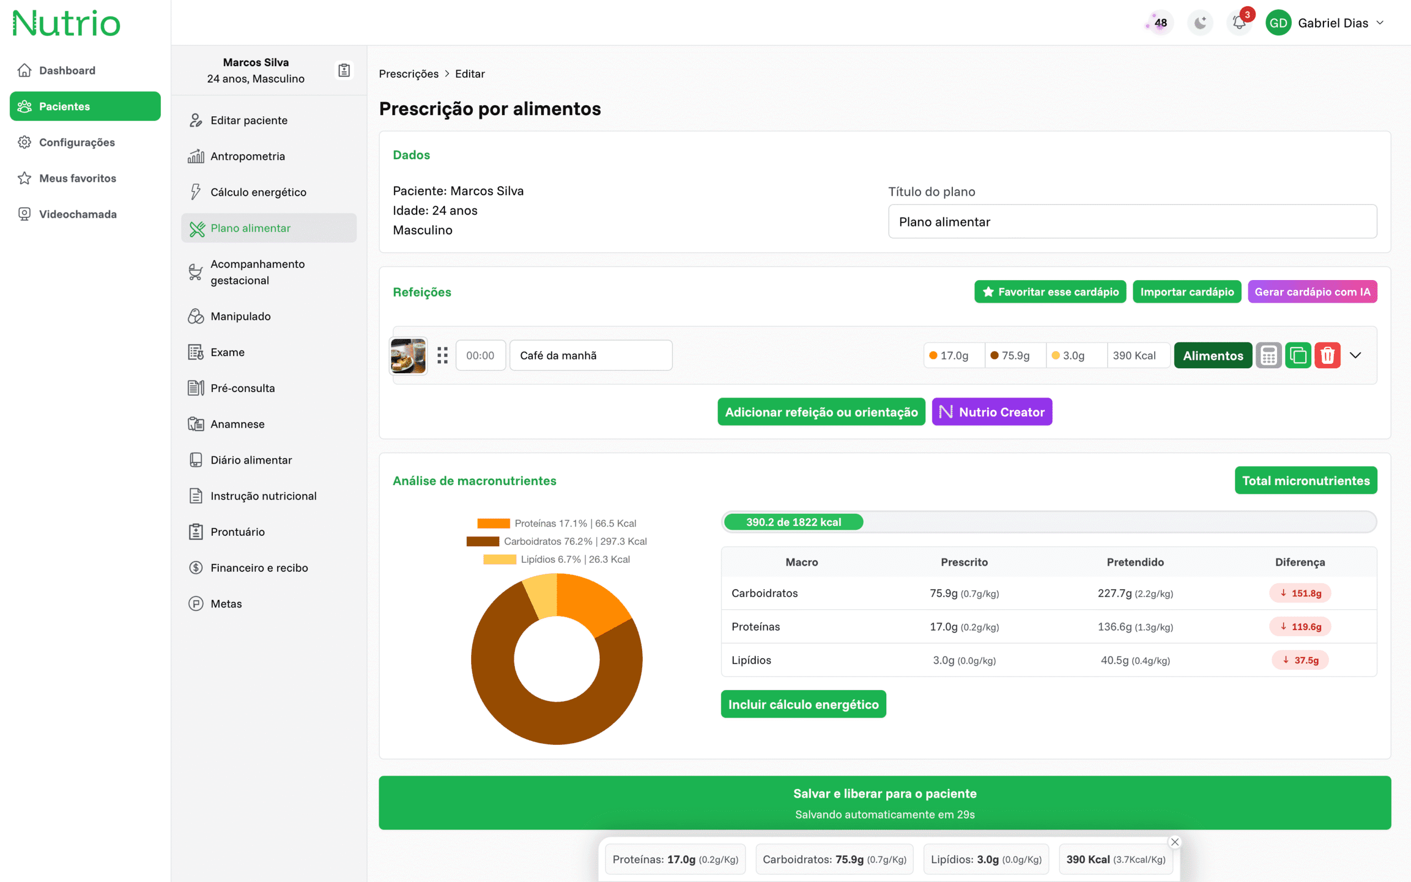Viewport: 1411px width, 882px height.
Task: Go back via Prescrições breadcrumb
Action: 408,73
